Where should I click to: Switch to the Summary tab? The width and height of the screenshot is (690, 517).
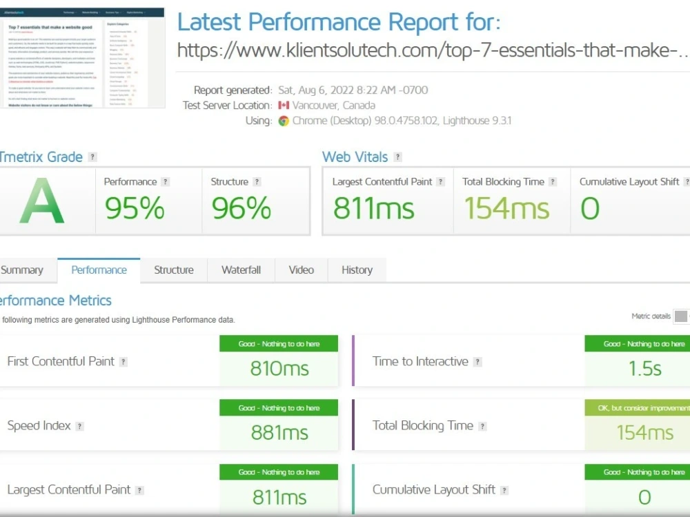click(22, 270)
